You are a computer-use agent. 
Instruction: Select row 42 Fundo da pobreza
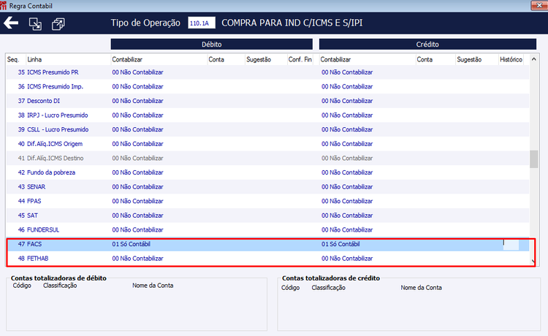(267, 172)
